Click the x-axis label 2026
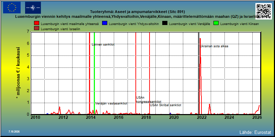 [257, 117]
